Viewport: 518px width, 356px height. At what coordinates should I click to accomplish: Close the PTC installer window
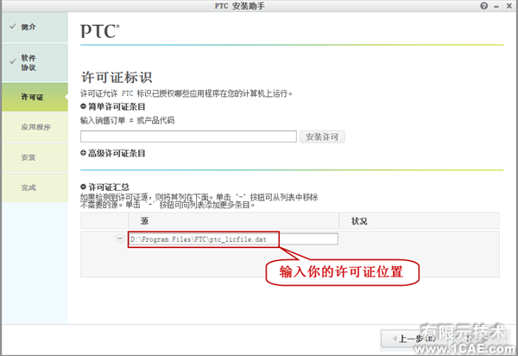[509, 6]
